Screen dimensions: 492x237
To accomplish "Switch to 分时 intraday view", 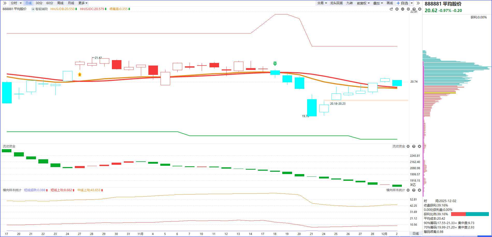I will click(x=14, y=3).
